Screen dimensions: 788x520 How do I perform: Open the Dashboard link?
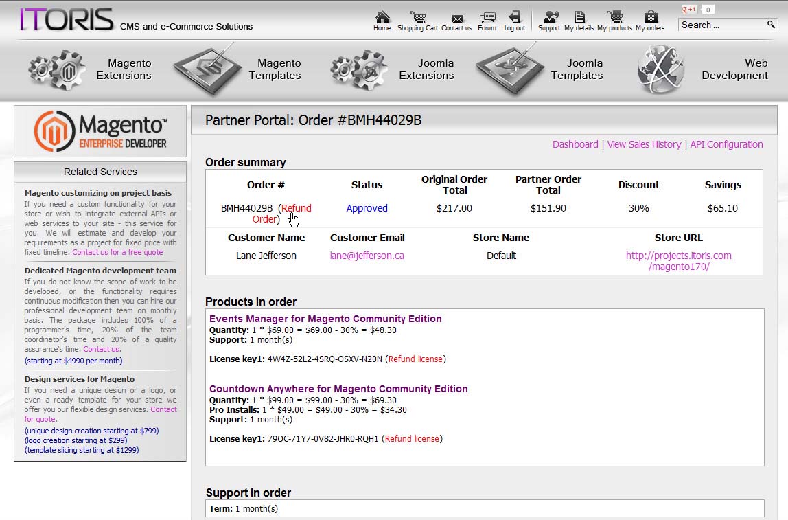point(575,144)
